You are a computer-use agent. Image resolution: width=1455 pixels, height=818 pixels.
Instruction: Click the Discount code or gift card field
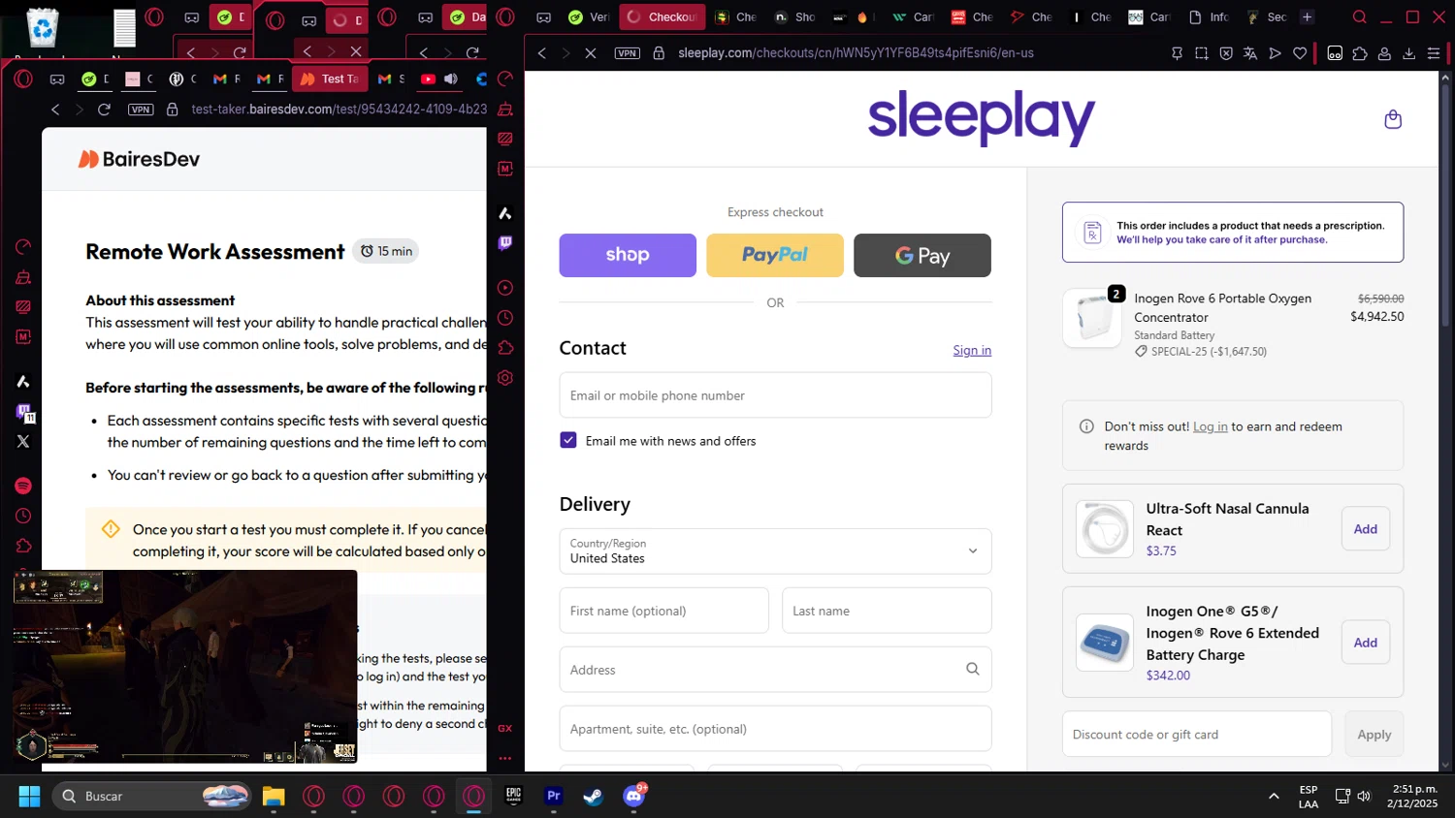[1196, 735]
